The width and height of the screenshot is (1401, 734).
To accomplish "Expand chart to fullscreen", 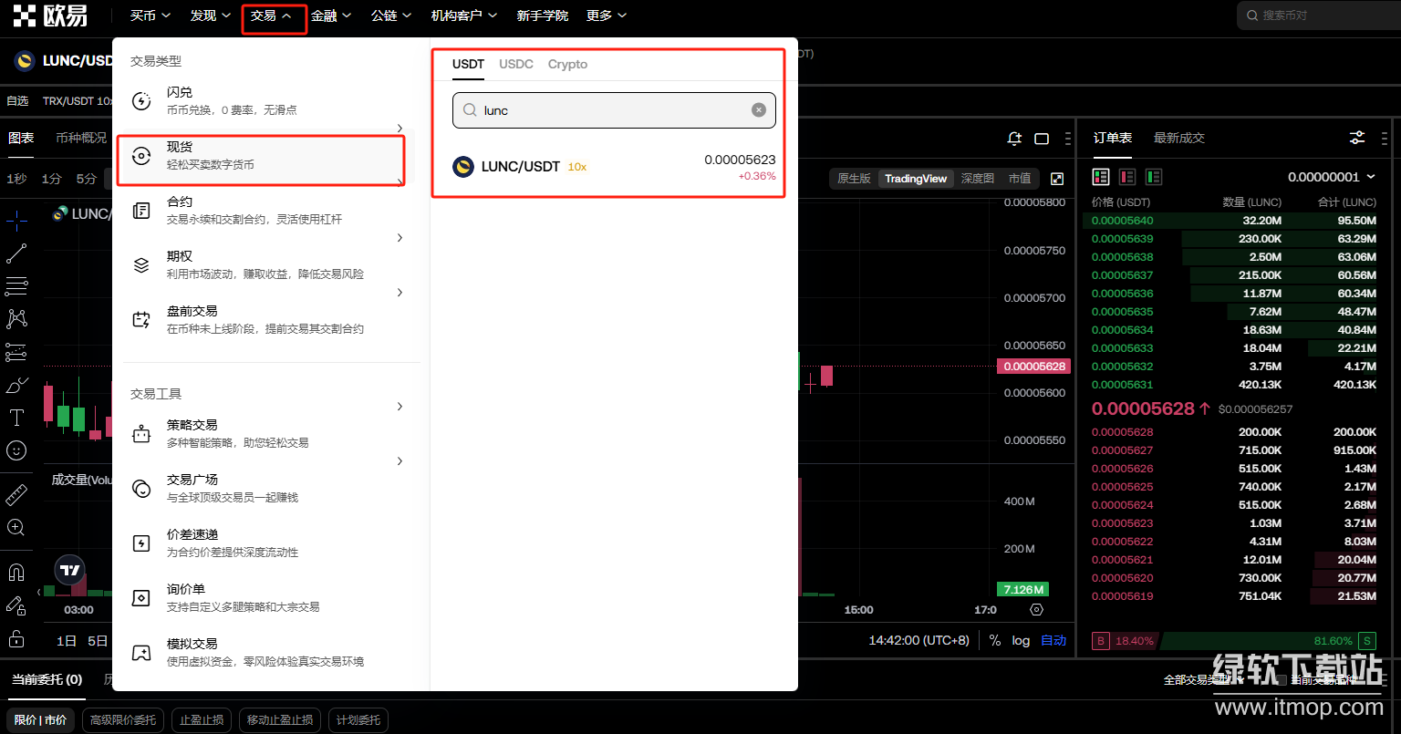I will pos(1057,179).
